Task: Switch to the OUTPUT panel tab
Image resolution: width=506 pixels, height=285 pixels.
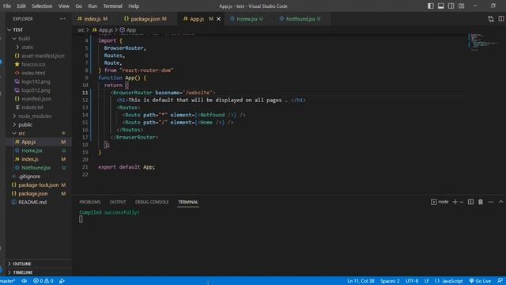Action: [118, 202]
